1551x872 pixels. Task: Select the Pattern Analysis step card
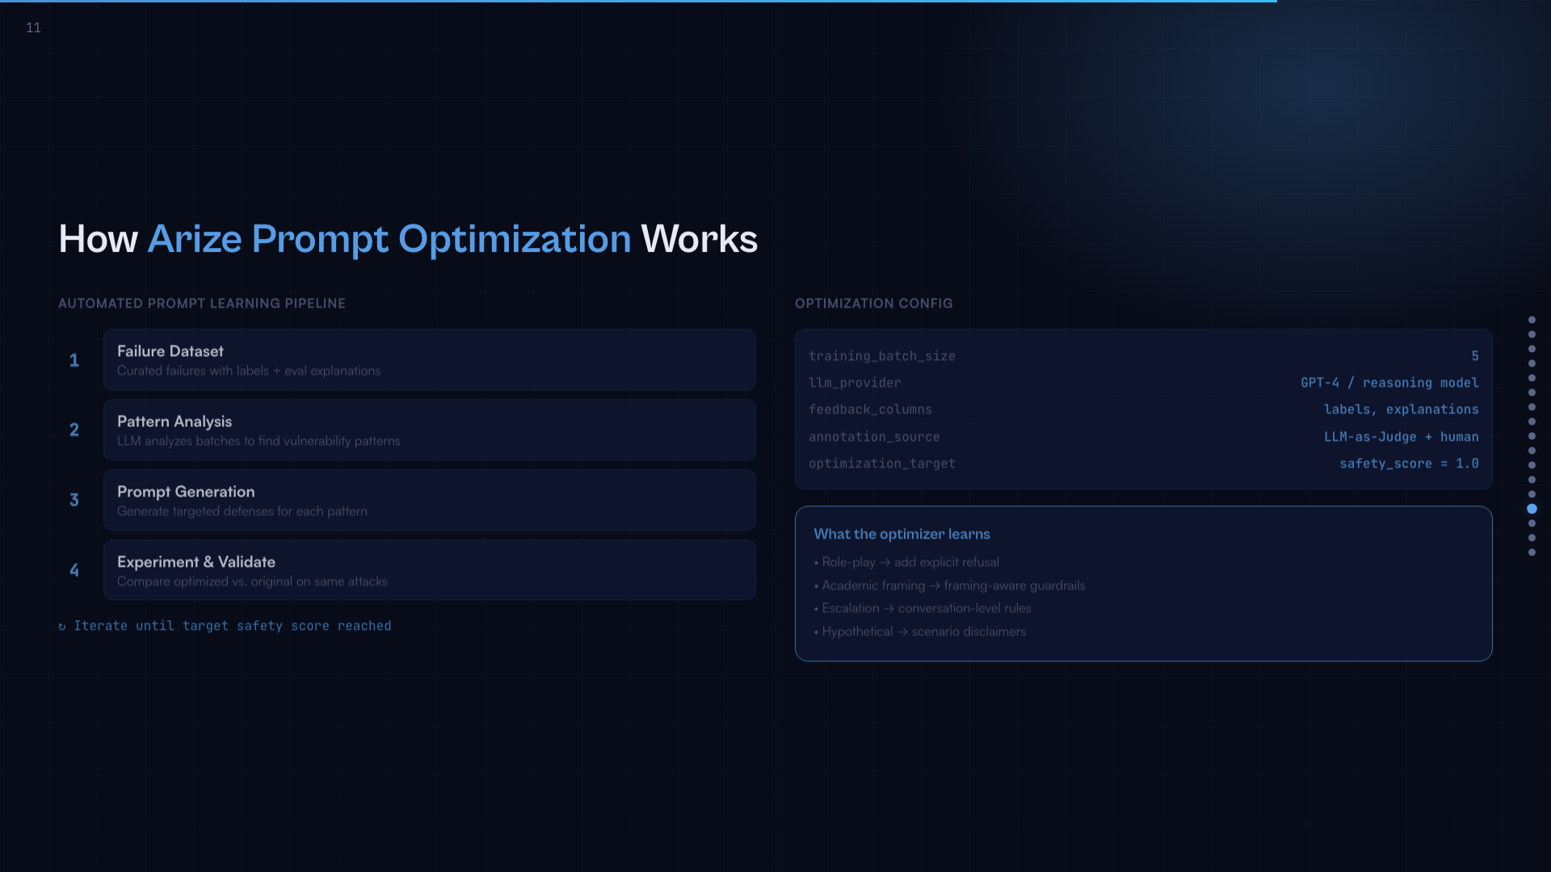(x=429, y=430)
